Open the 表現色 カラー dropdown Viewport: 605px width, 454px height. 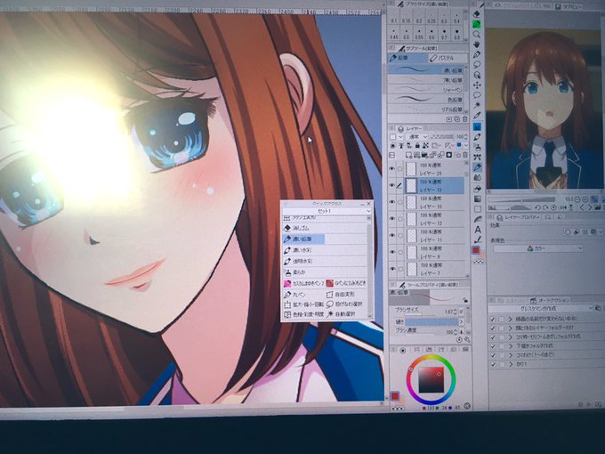(538, 248)
